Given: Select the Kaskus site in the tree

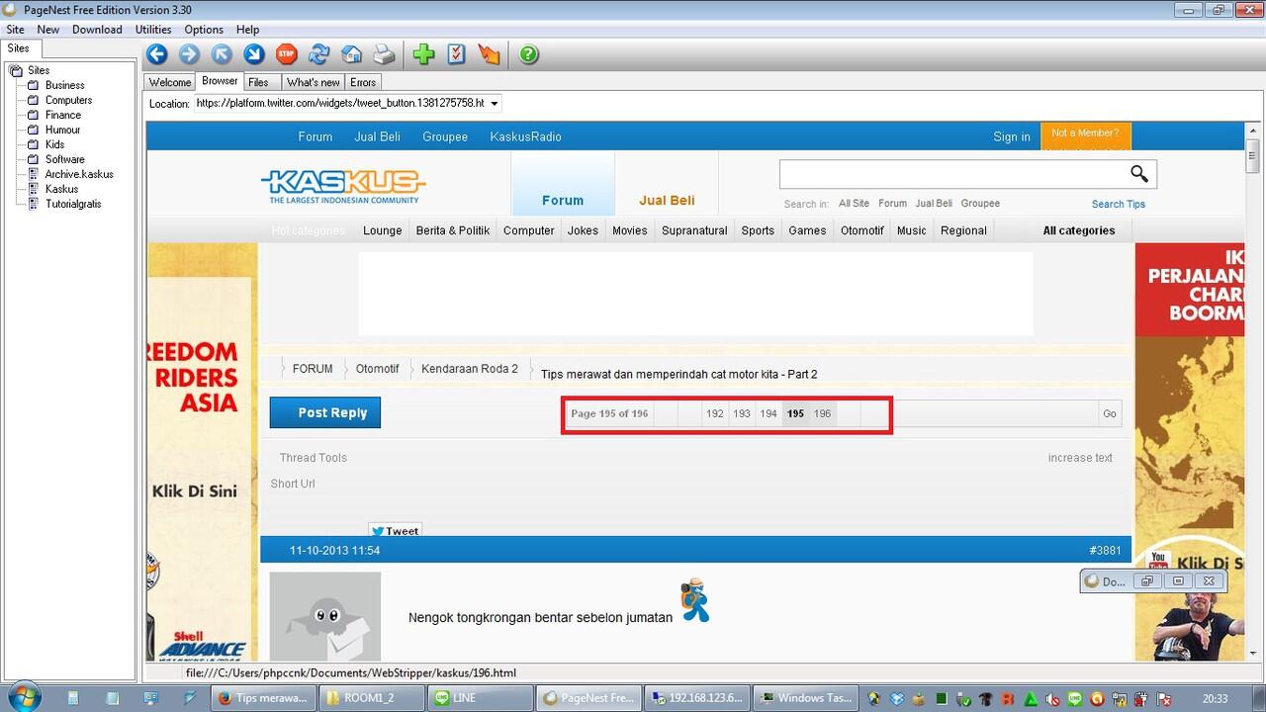Looking at the screenshot, I should (x=61, y=189).
